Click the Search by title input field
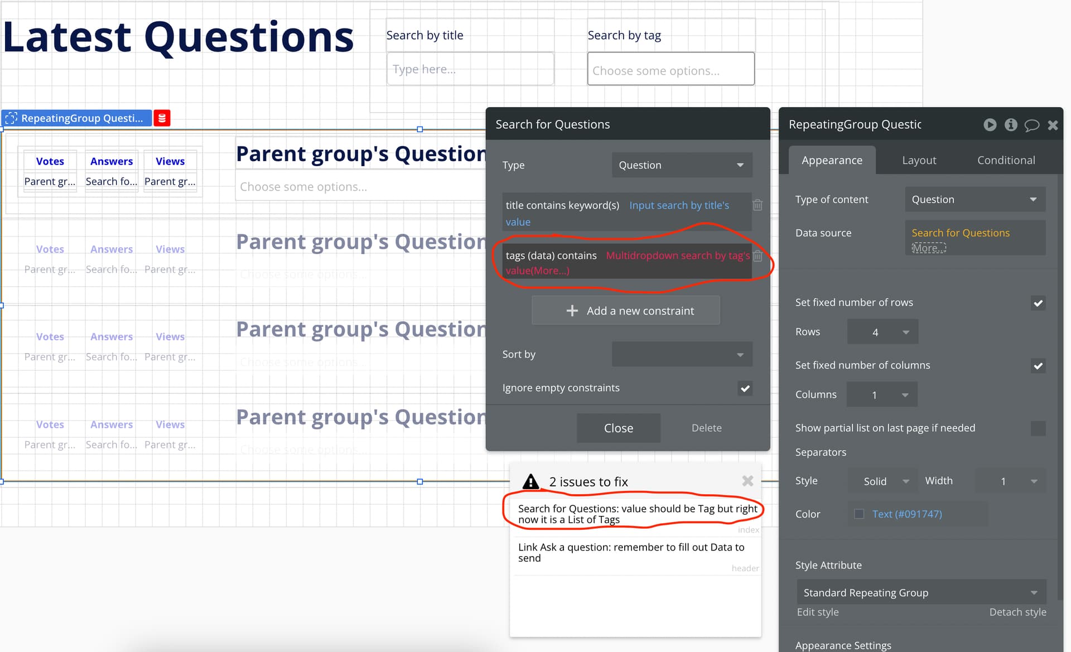 (470, 69)
